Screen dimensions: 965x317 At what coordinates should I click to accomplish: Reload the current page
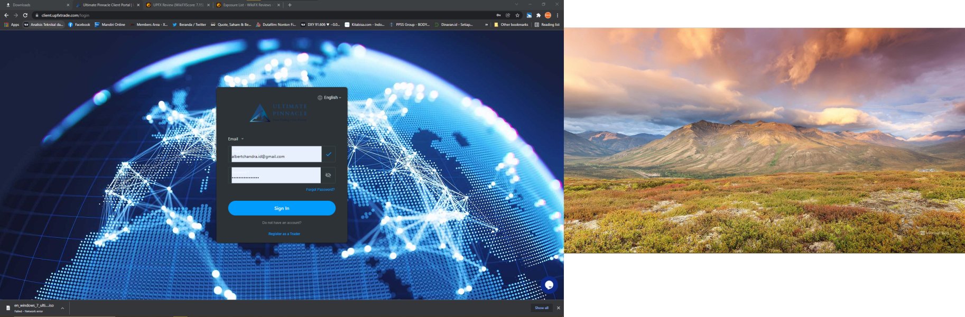[25, 15]
